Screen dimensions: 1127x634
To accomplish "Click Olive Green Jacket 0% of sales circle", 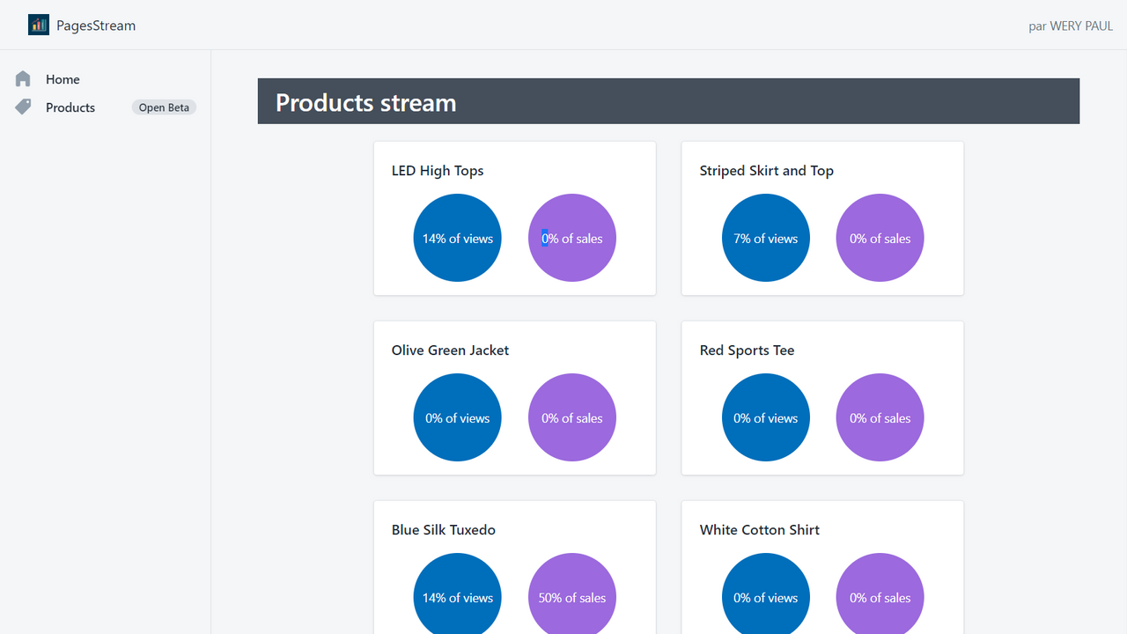I will 572,417.
